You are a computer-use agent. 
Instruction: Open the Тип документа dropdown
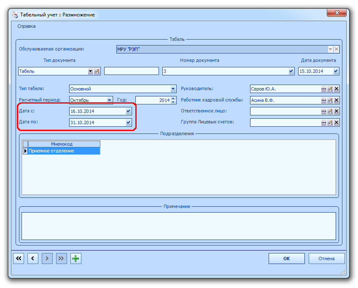tap(90, 71)
